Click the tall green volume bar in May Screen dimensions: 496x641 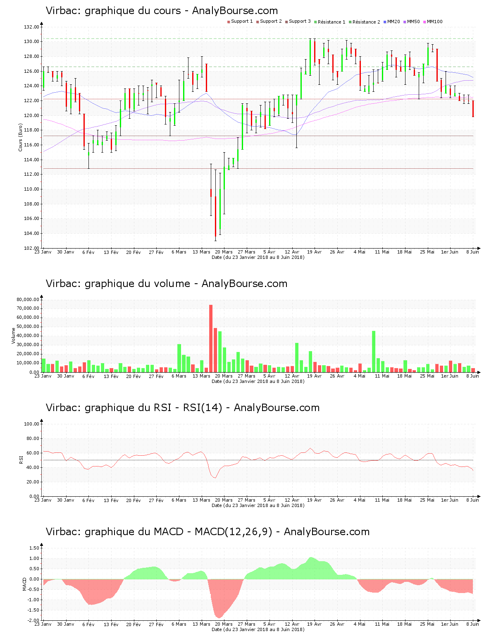pos(374,352)
